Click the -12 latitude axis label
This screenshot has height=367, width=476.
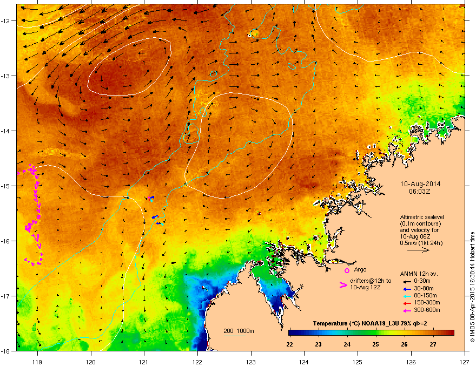tap(5, 21)
